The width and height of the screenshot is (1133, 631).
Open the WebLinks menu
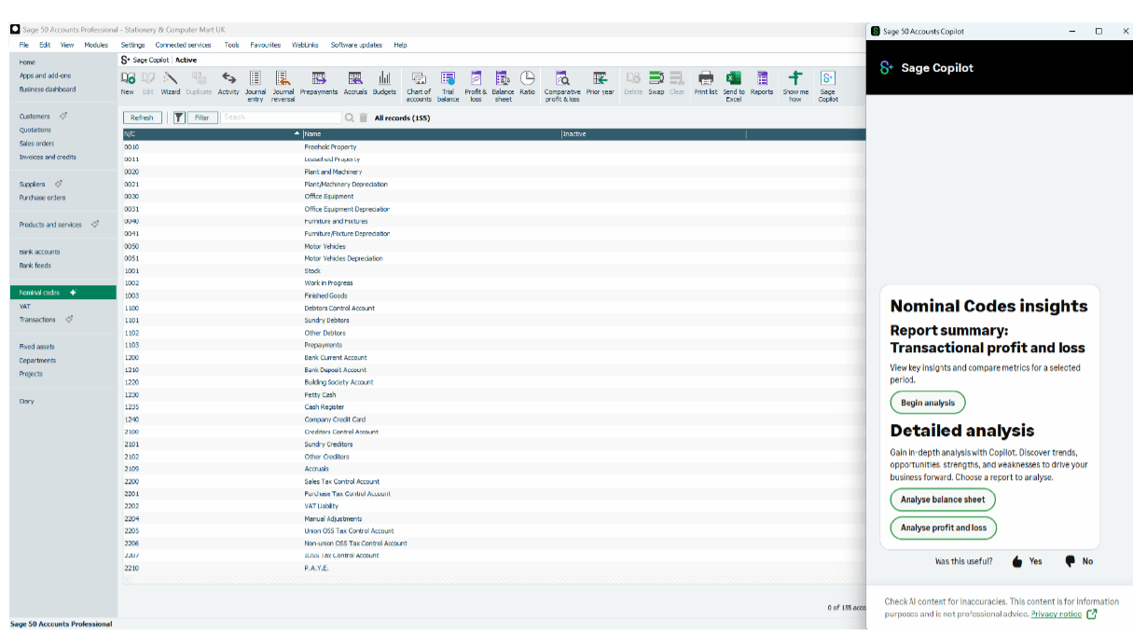click(x=305, y=45)
